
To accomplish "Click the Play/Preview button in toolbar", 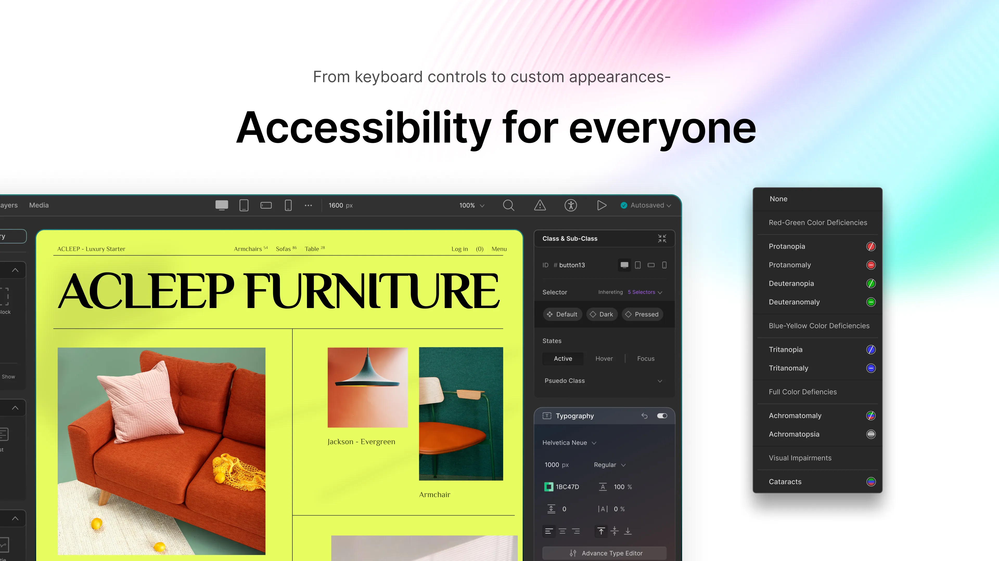I will tap(601, 205).
